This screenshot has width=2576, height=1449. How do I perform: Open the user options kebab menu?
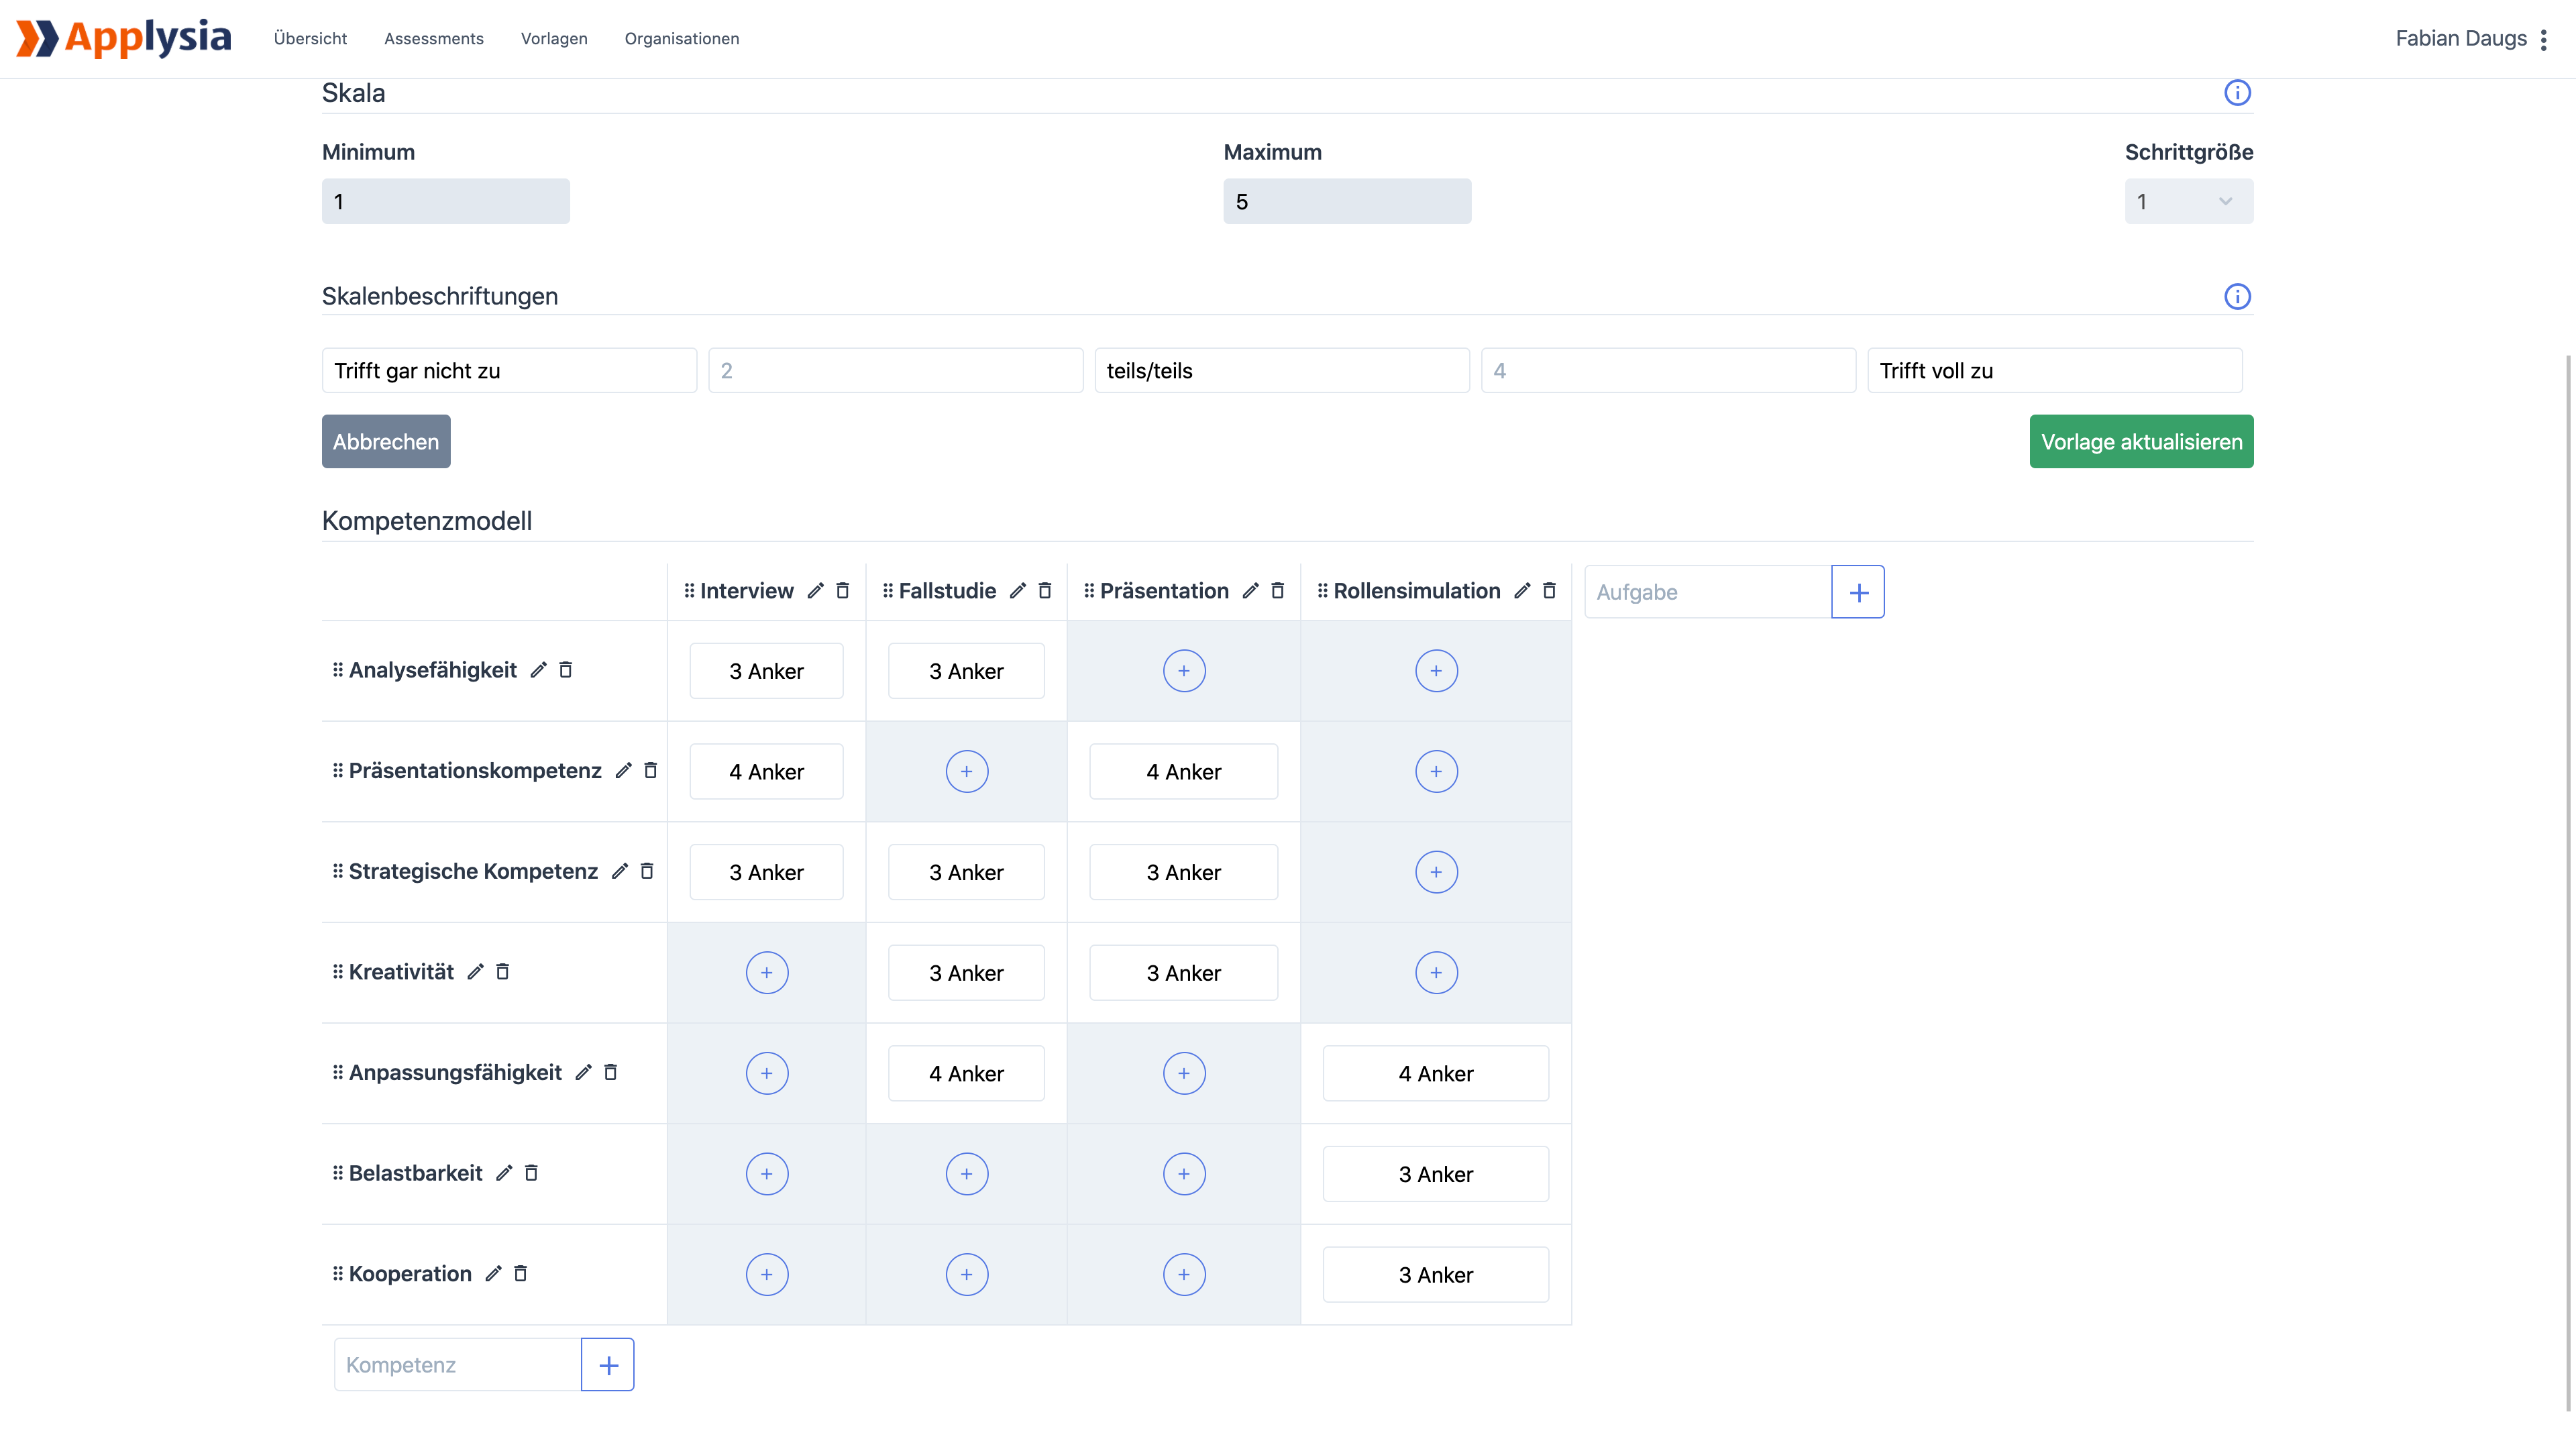click(x=2546, y=38)
